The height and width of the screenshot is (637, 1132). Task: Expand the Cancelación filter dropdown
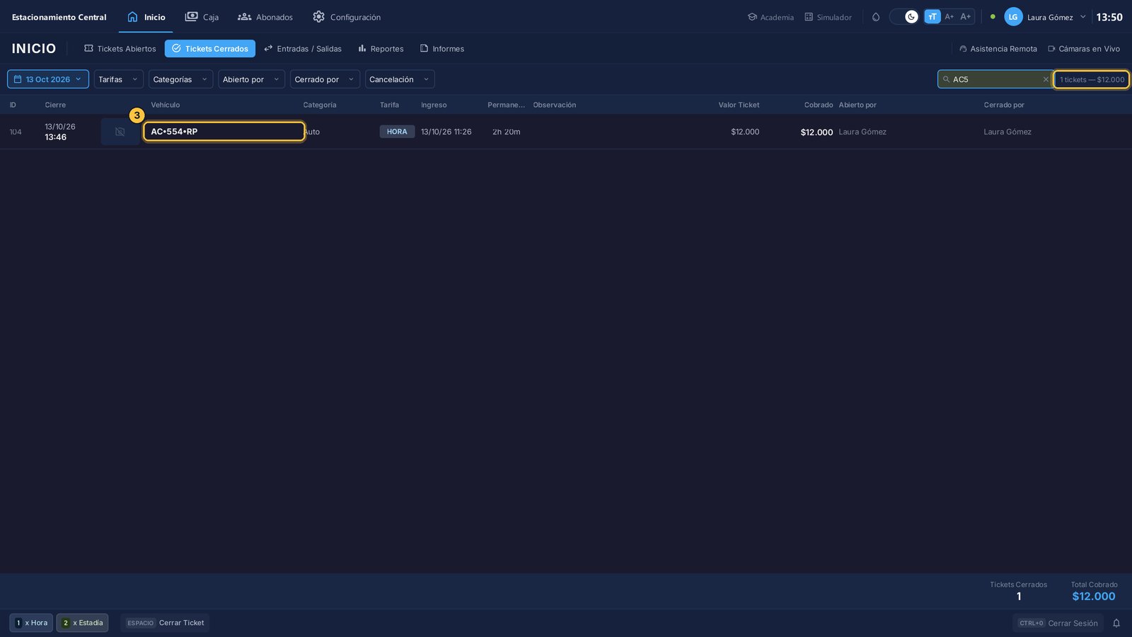pos(400,79)
